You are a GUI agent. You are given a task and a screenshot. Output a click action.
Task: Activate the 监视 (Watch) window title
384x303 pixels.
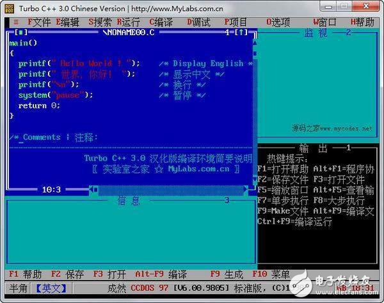pos(316,33)
